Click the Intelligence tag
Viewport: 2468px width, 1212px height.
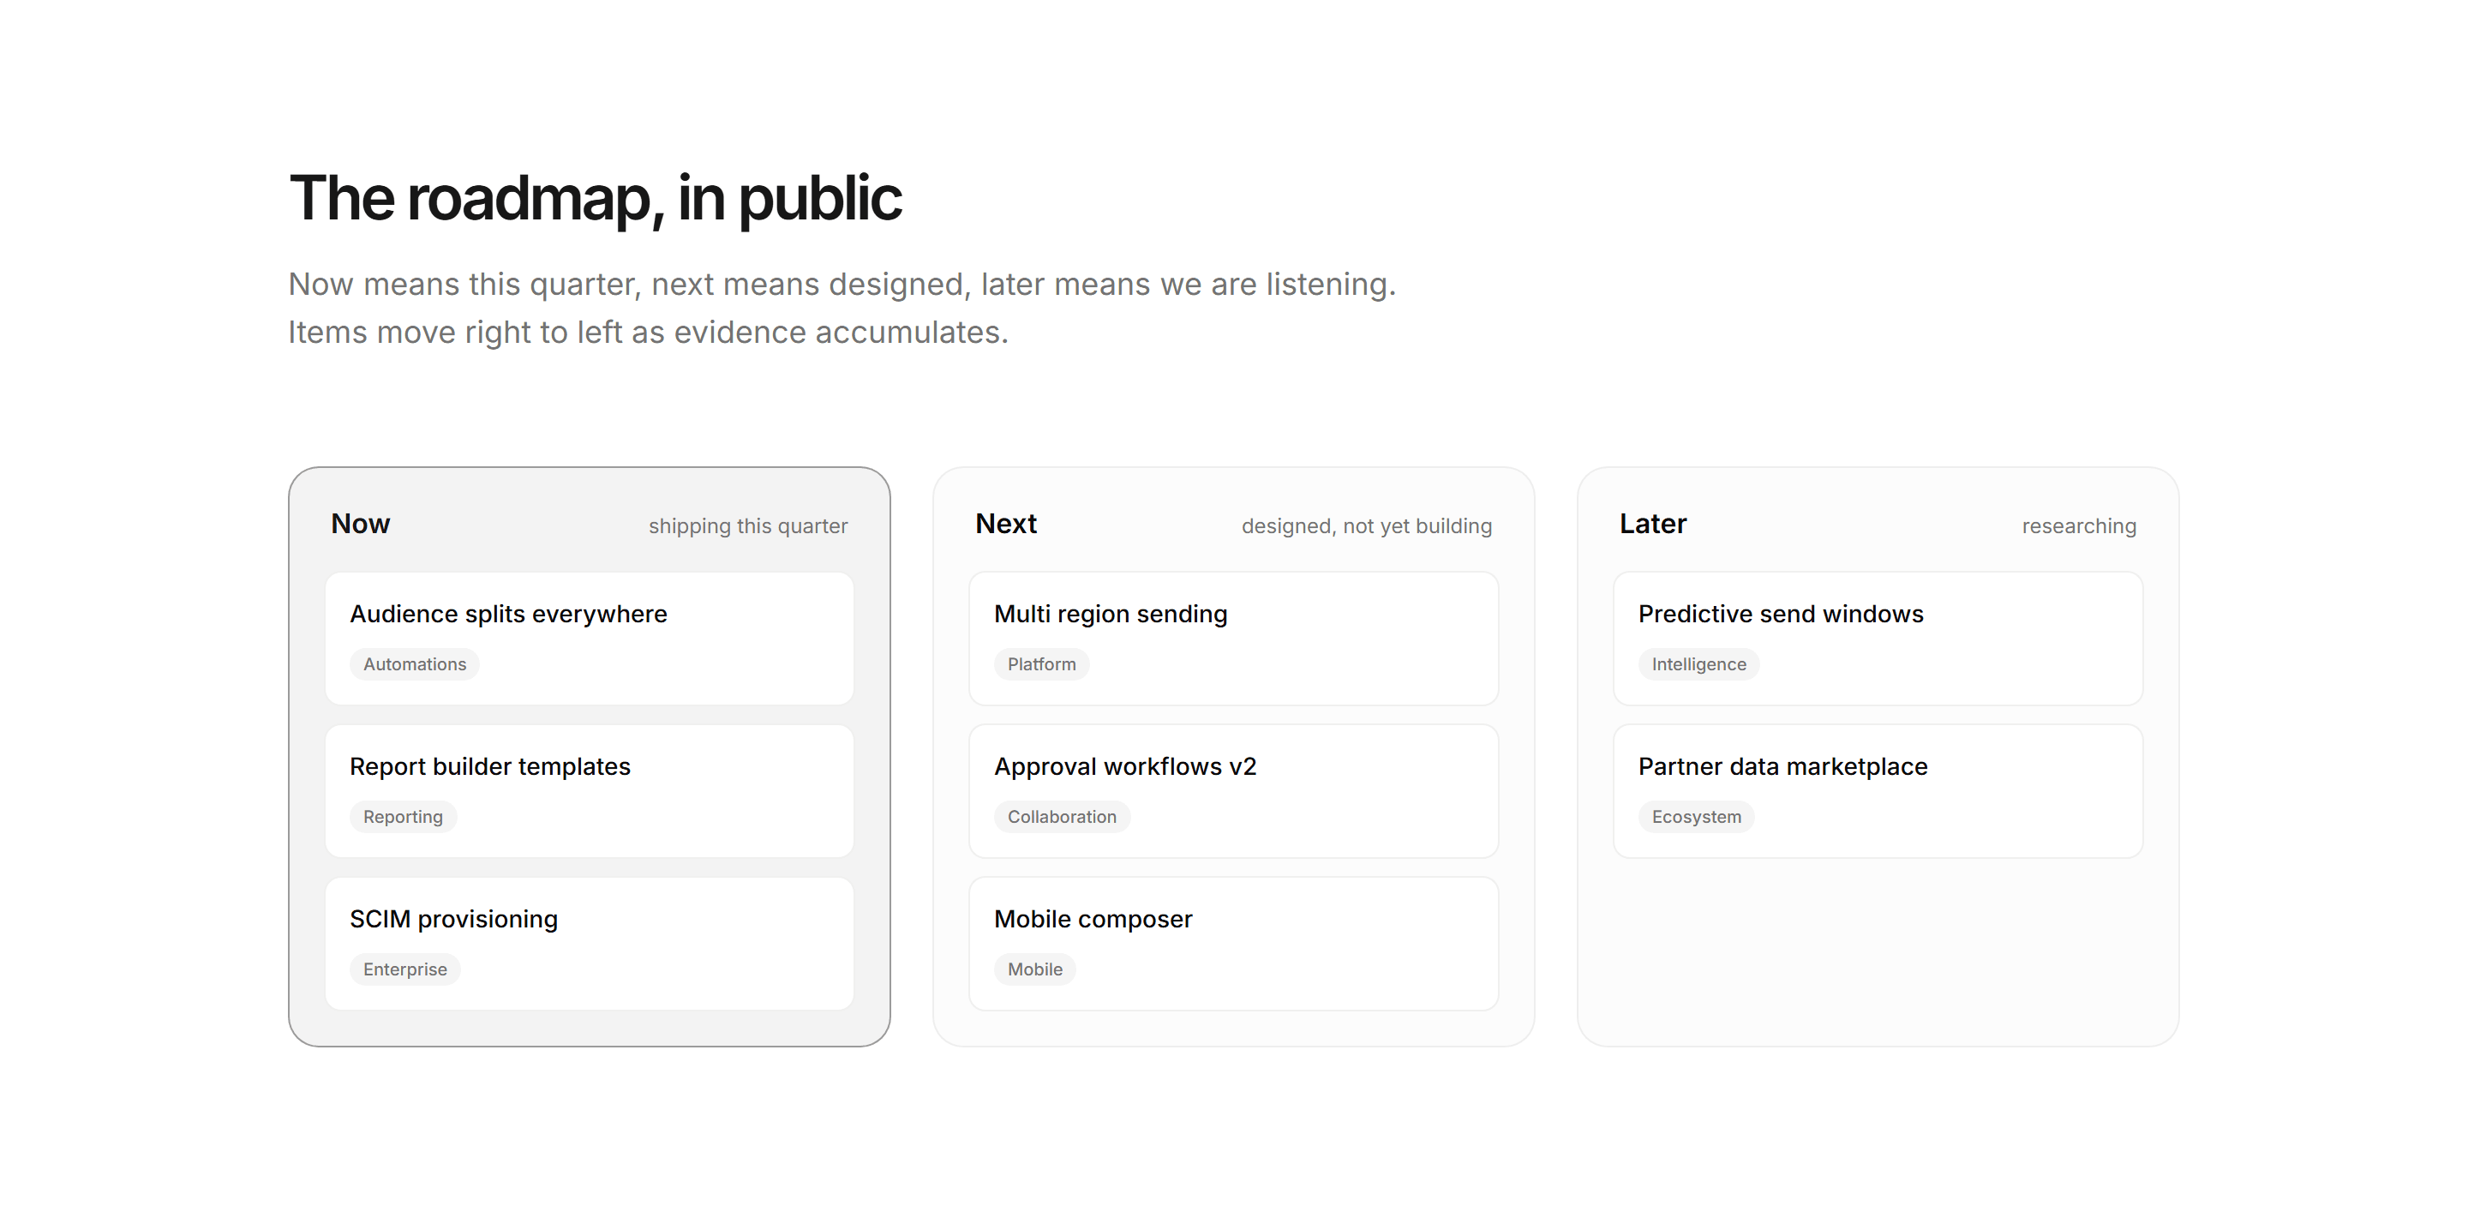pos(1698,664)
